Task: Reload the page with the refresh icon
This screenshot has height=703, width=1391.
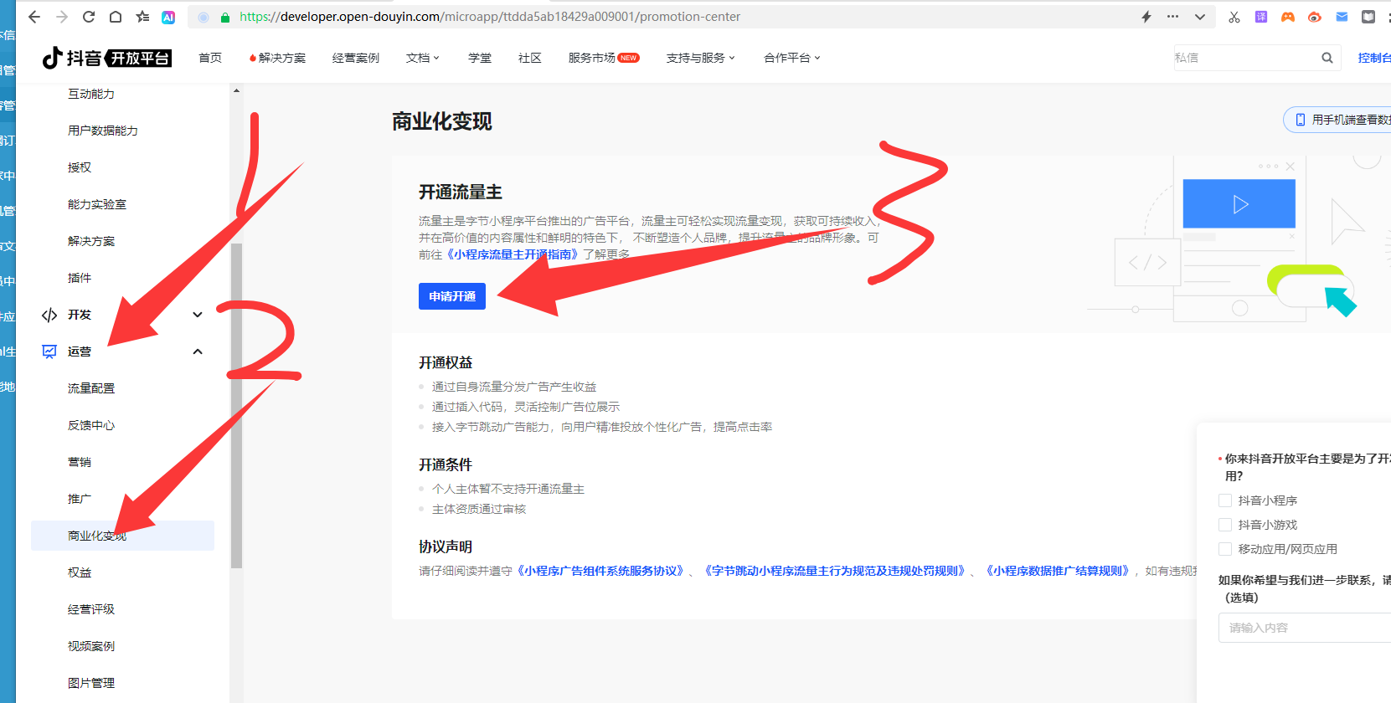Action: click(89, 17)
